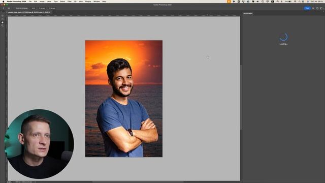Open the View menu
This screenshot has height=183, width=325.
pos(81,2)
